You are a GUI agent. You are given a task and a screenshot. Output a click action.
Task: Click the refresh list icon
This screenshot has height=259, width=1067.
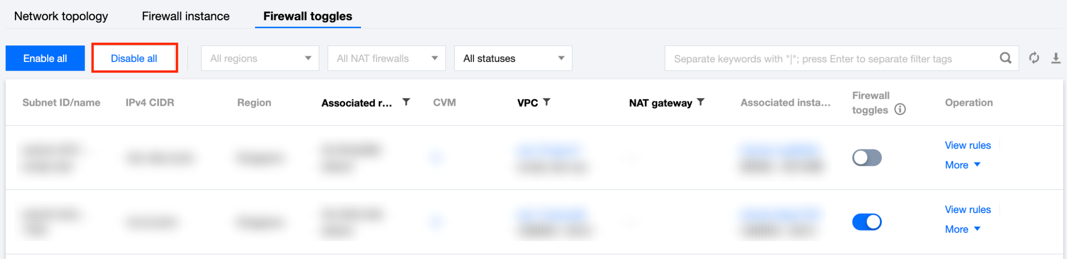[x=1034, y=58]
